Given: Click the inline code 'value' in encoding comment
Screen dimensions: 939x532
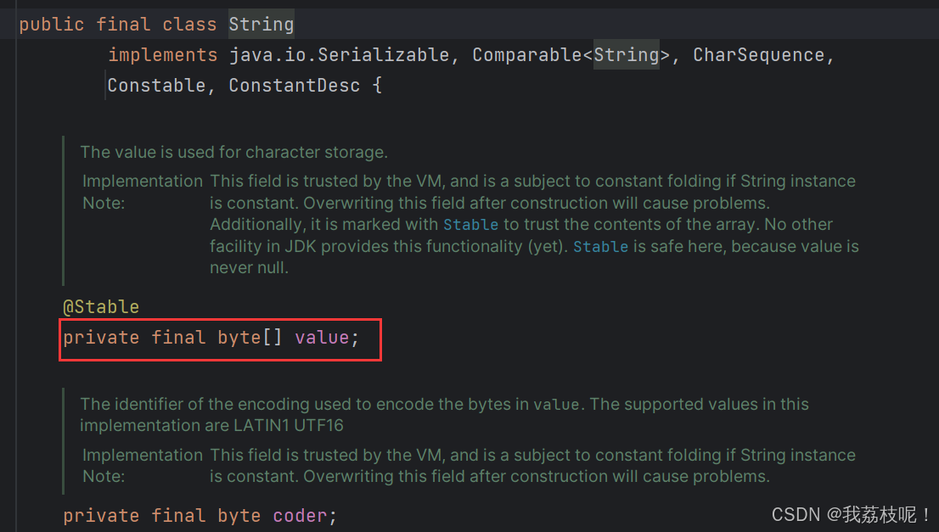Looking at the screenshot, I should 556,405.
